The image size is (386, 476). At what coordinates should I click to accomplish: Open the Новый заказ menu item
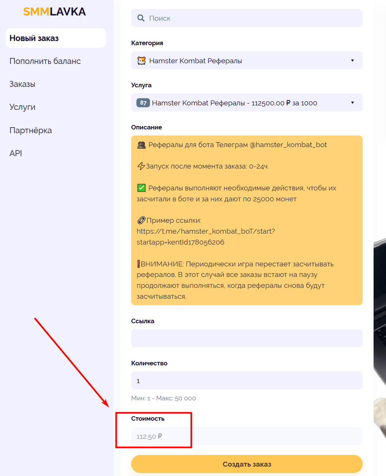[x=56, y=38]
